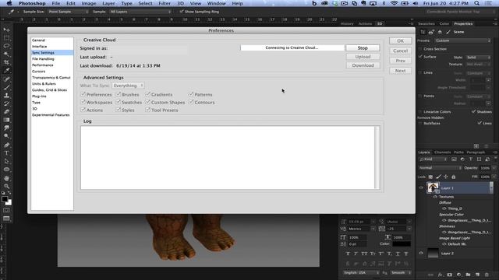499x280 pixels.
Task: Toggle the Patterns sync checkbox
Action: [x=191, y=94]
